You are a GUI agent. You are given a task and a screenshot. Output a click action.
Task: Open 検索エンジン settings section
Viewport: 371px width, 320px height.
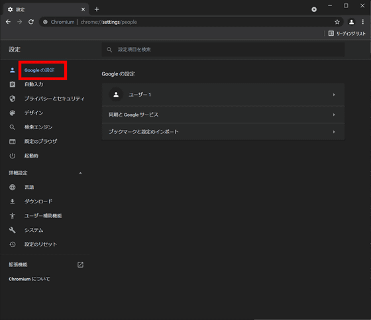[x=38, y=127]
